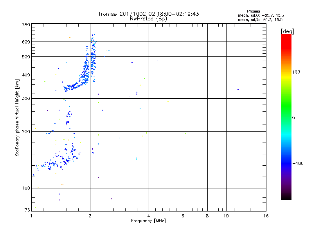Click the x-axis '2' tick label
Viewport: 313px width, 235px height.
[90, 216]
